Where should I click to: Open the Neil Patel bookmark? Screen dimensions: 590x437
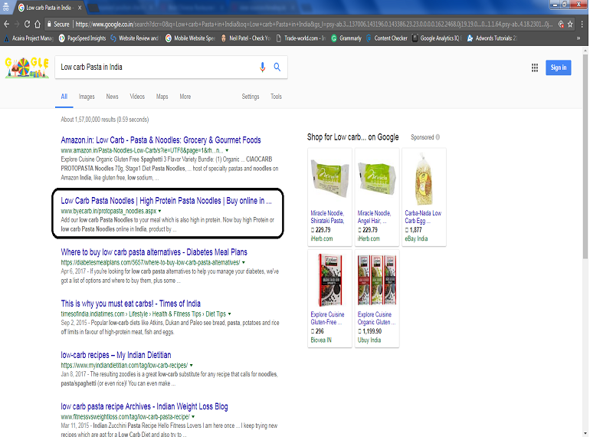(x=245, y=38)
